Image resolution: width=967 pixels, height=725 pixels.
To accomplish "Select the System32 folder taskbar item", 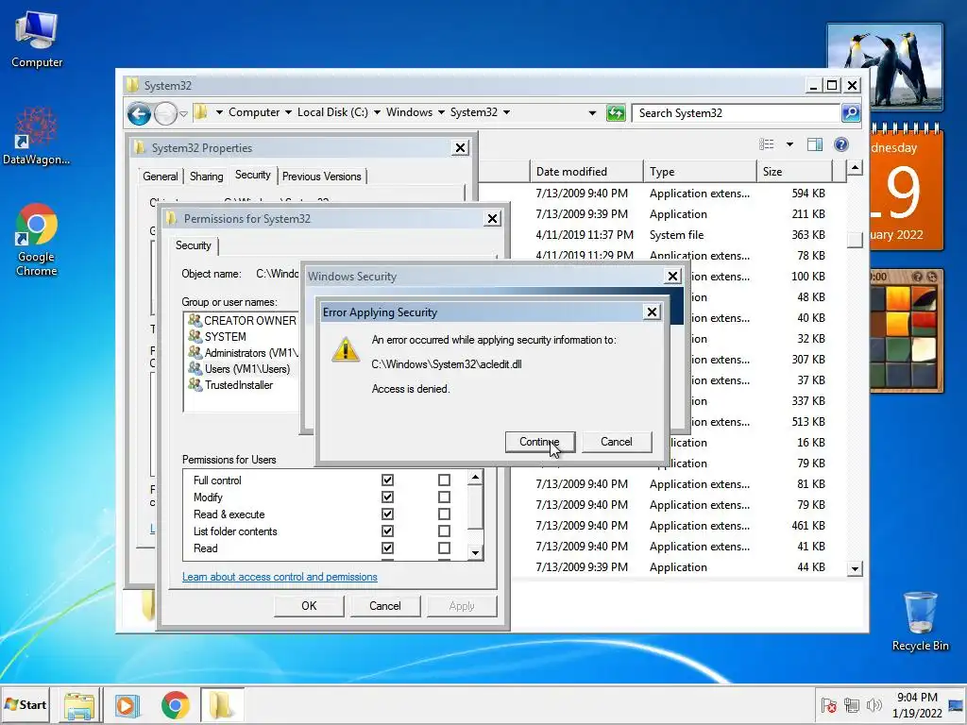I will (x=222, y=705).
